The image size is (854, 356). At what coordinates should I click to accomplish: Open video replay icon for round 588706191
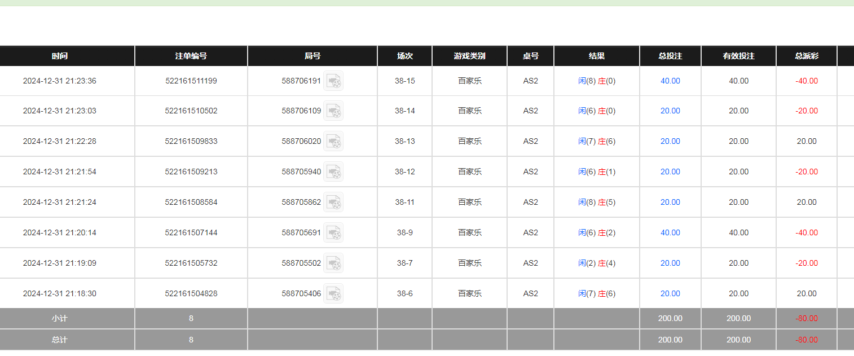333,81
